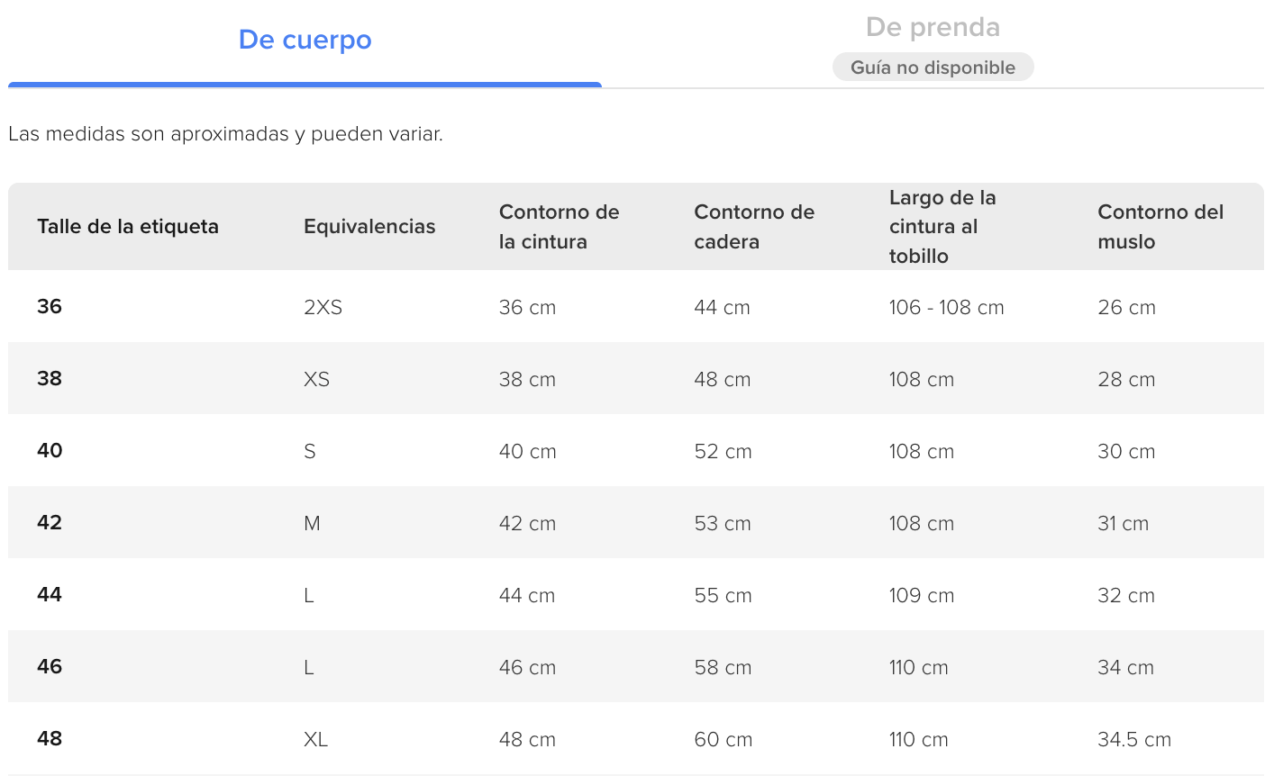Image resolution: width=1274 pixels, height=776 pixels.
Task: Select size 38 row label
Action: tap(50, 379)
